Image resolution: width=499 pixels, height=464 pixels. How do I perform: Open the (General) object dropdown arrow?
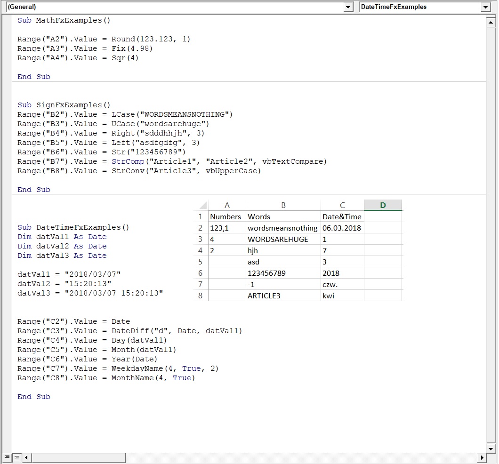click(348, 7)
